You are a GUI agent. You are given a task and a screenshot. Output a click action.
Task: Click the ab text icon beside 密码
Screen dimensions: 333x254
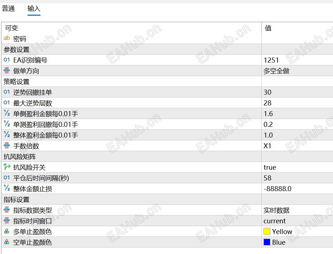pyautogui.click(x=6, y=39)
